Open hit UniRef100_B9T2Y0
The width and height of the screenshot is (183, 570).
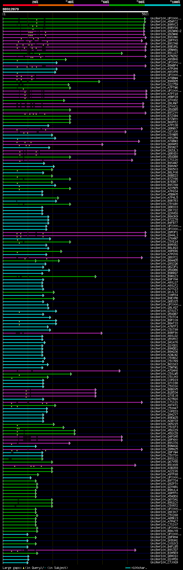(164, 113)
